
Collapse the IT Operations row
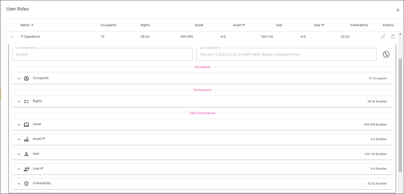pyautogui.click(x=12, y=37)
